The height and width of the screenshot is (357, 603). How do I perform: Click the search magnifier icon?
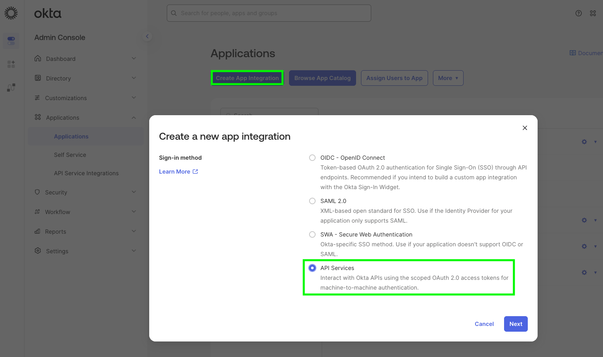point(174,13)
